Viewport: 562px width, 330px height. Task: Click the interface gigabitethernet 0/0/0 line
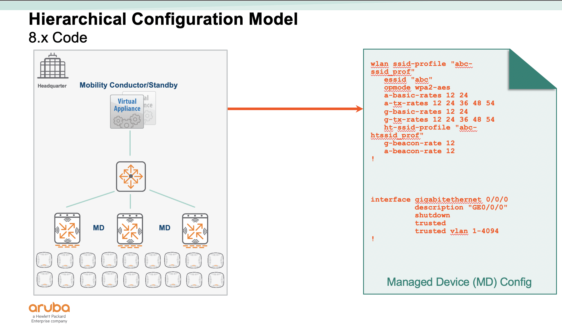tap(439, 199)
